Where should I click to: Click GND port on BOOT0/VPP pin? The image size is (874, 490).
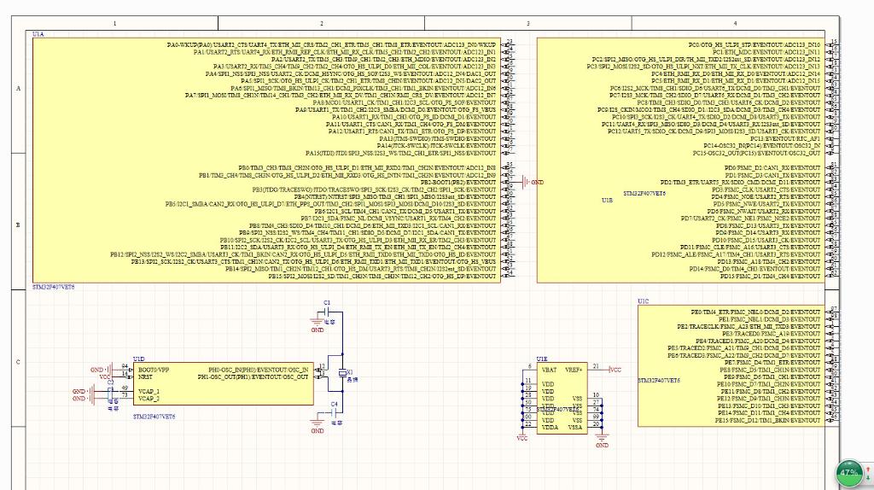pos(102,370)
